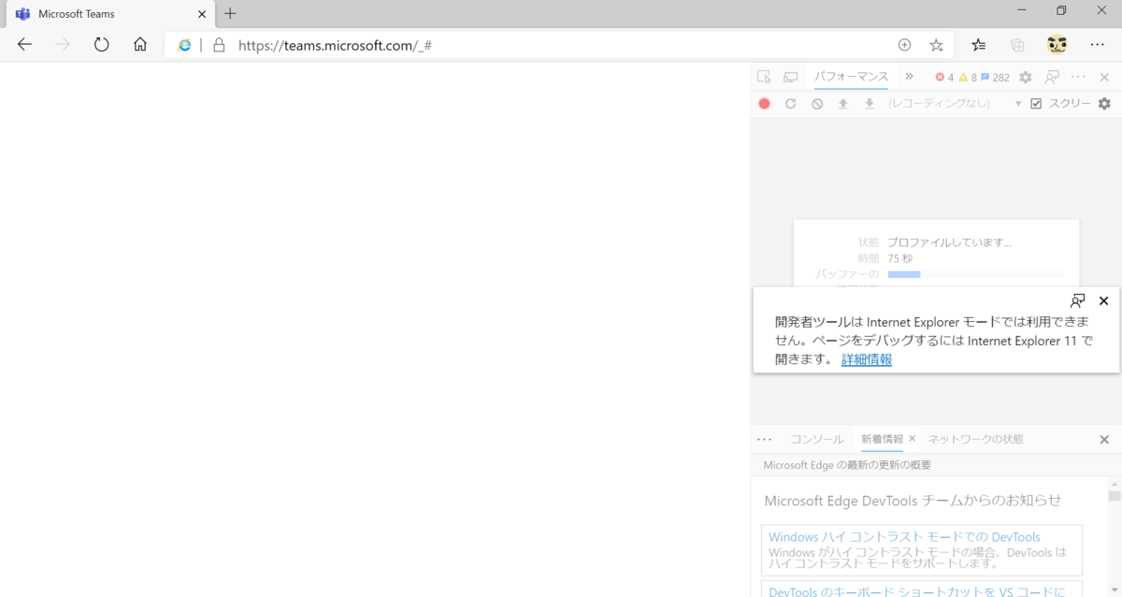Click the circled plus icon in address bar
This screenshot has width=1122, height=597.
tap(904, 45)
